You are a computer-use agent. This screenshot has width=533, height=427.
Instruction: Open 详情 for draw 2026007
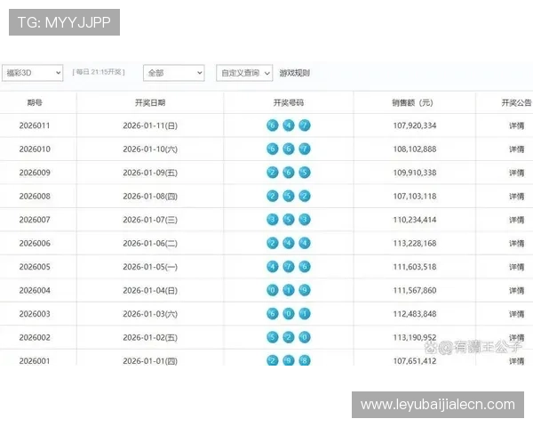[516, 220]
